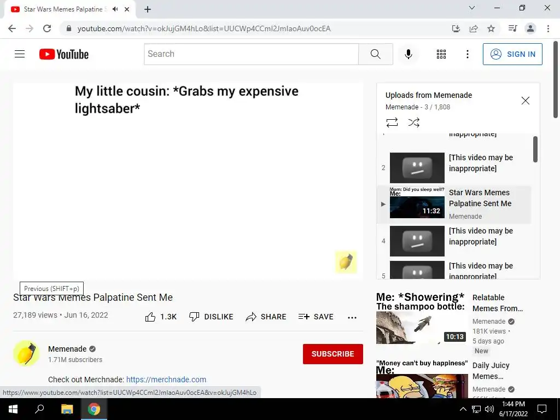Close the Uploads from Memenade playlist panel
Screen dimensions: 560x420
[x=525, y=101]
